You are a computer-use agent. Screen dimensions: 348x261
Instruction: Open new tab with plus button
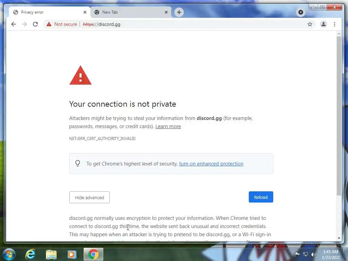coord(179,12)
